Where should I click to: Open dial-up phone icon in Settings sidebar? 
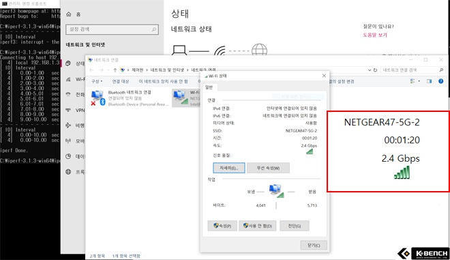(68, 95)
